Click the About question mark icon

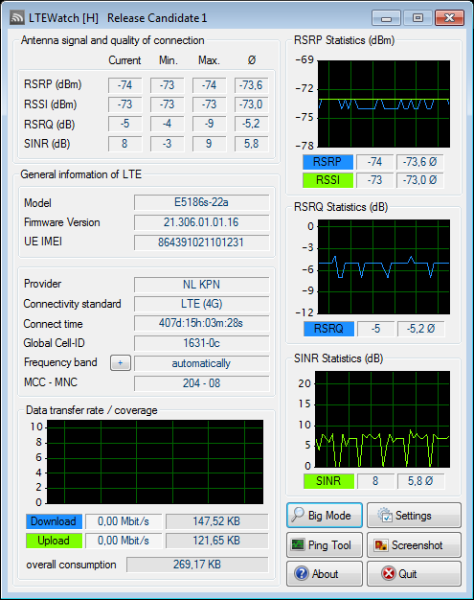pyautogui.click(x=302, y=573)
